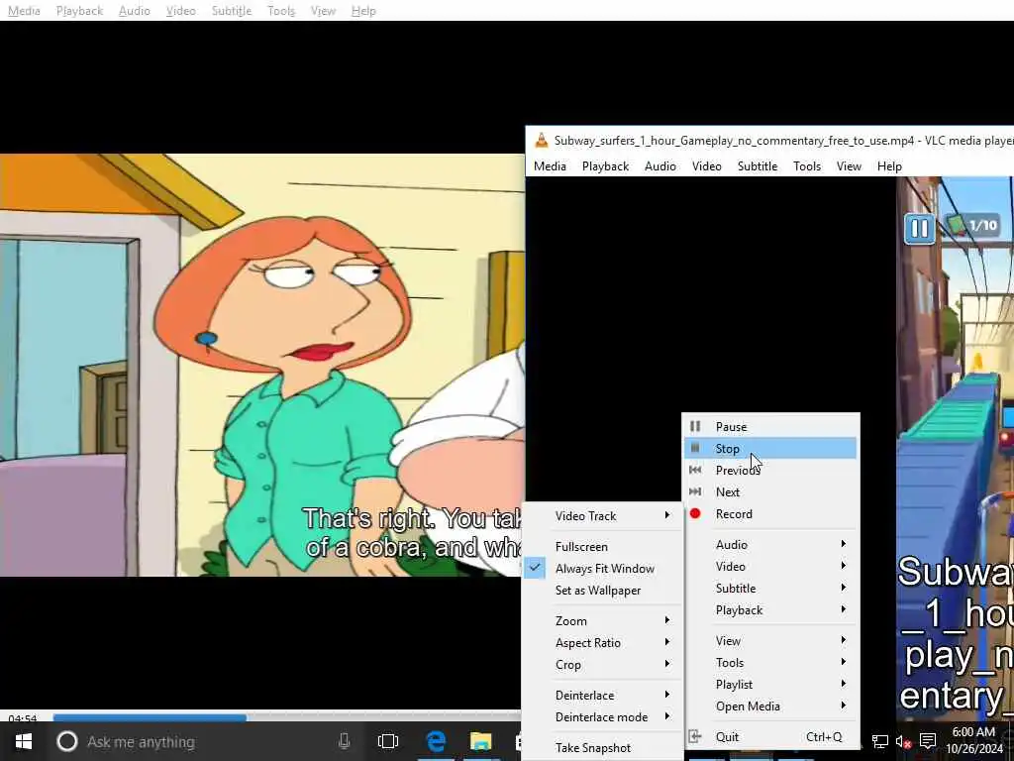Click the Previous track icon
This screenshot has width=1014, height=761.
[x=695, y=470]
